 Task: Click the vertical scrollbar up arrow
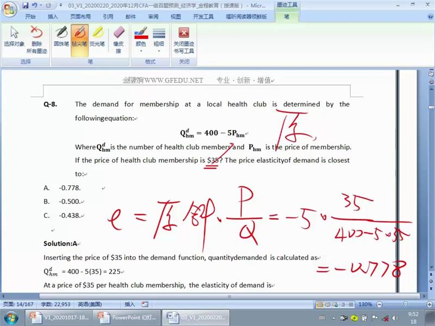(x=431, y=89)
